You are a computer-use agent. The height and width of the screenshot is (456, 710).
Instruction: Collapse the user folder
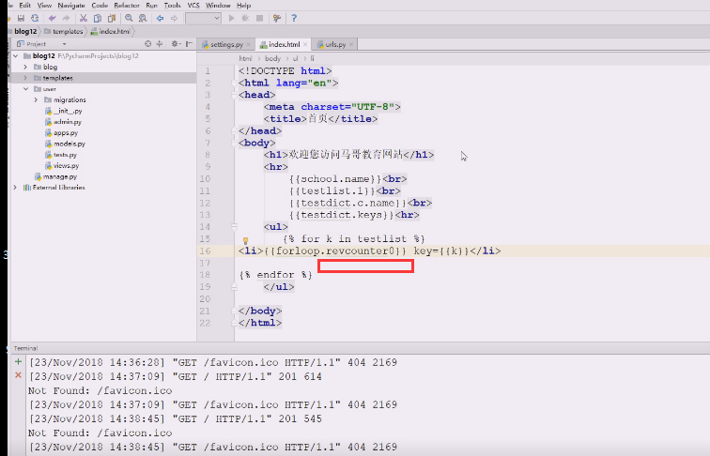pyautogui.click(x=25, y=88)
